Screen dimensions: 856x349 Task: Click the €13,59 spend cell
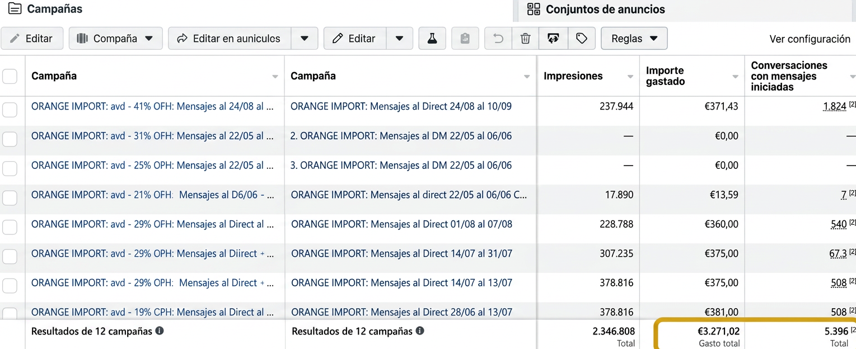[x=724, y=195]
